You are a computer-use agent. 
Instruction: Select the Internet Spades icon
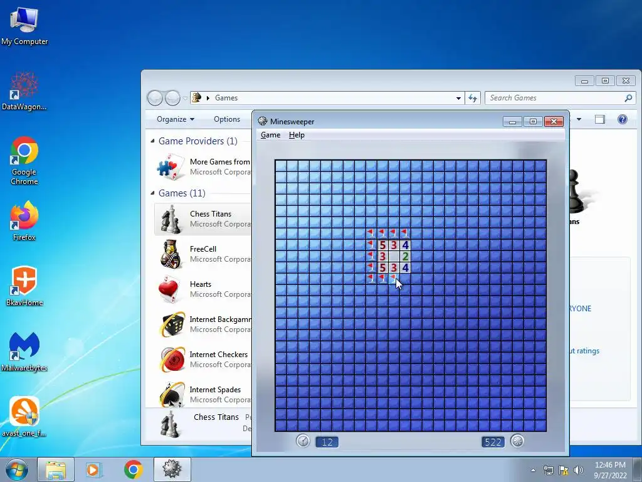[x=171, y=394]
